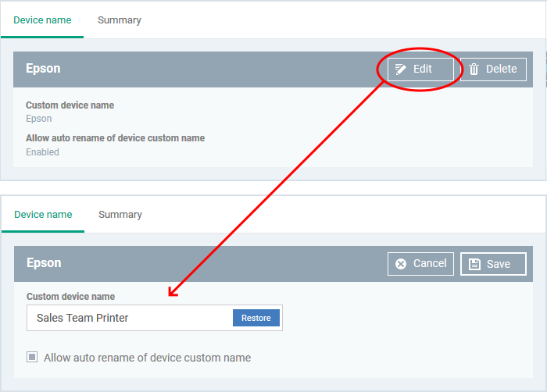Open the Summary tab in the lower panel
Image resolution: width=547 pixels, height=392 pixels.
point(120,215)
